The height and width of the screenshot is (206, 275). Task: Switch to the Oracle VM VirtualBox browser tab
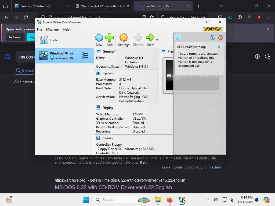(42, 6)
